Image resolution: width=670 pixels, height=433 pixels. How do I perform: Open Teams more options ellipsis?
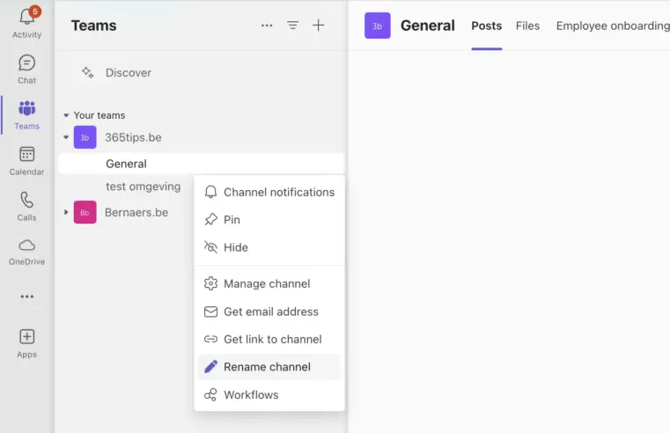(x=267, y=26)
